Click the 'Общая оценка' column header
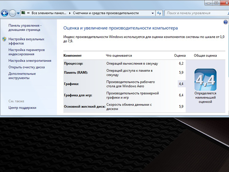 (x=205, y=56)
